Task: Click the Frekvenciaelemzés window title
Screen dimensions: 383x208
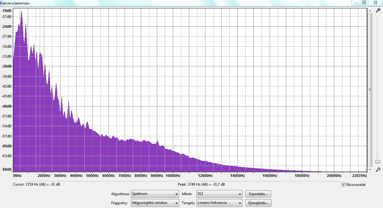Action: tap(15, 3)
